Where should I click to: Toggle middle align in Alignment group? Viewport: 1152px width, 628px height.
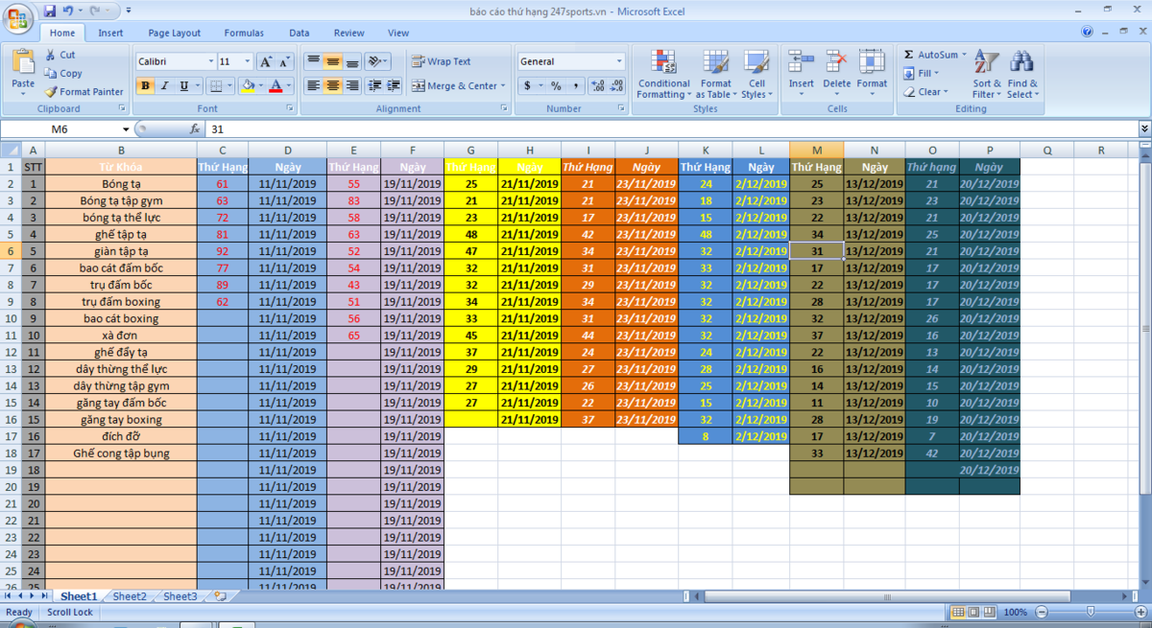point(332,61)
